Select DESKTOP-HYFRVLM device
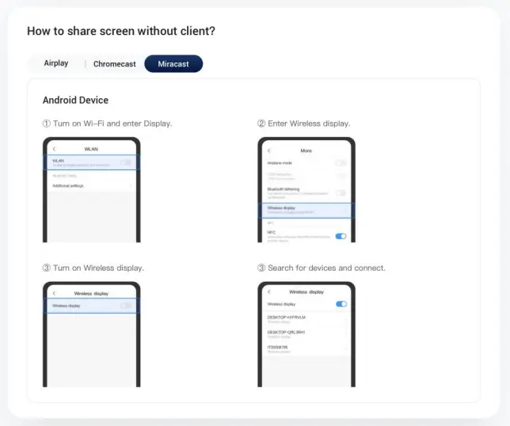 click(x=306, y=319)
